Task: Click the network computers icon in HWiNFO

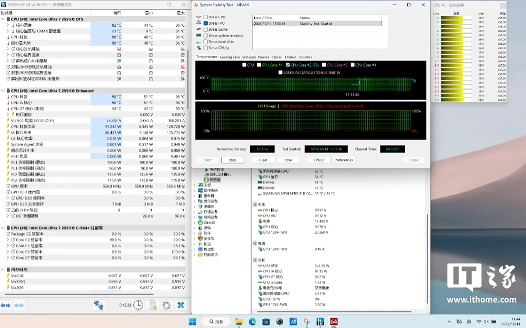Action: pos(99,305)
